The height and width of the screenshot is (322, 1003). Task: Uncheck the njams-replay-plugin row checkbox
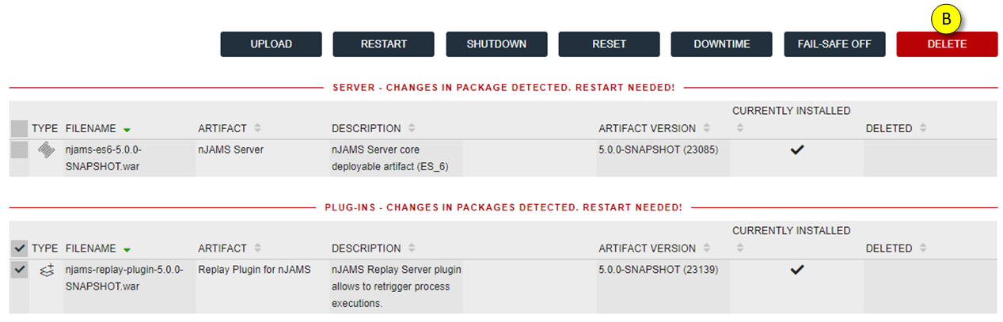click(x=19, y=270)
